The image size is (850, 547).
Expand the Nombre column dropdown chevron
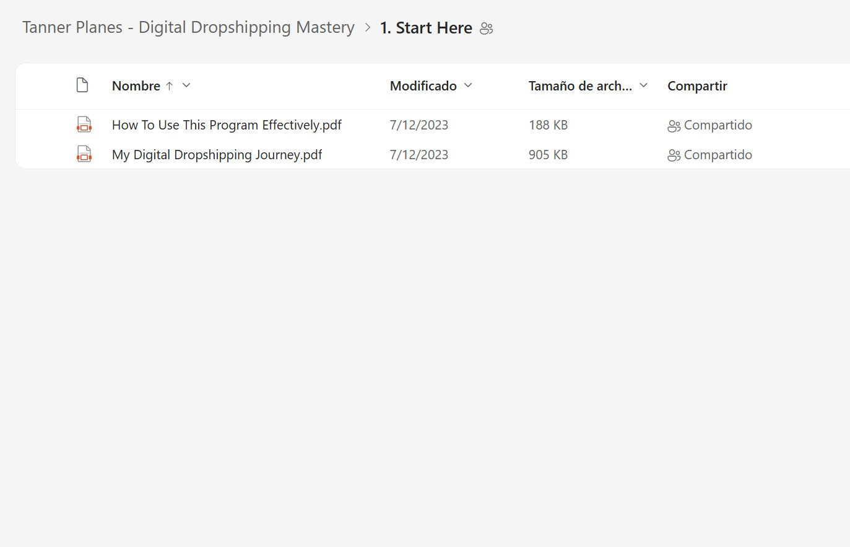(x=186, y=85)
